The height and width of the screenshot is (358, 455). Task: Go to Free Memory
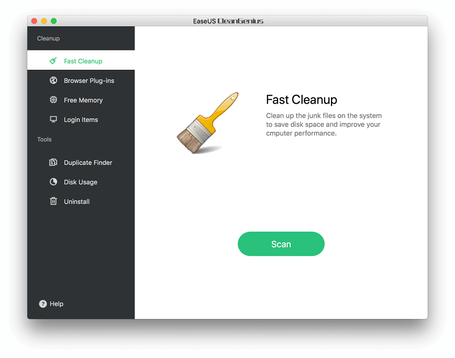(x=81, y=100)
